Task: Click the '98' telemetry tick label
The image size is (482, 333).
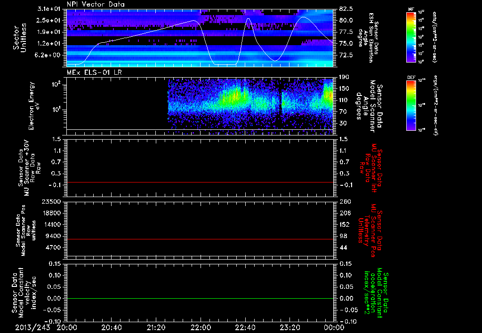Action: (343, 236)
